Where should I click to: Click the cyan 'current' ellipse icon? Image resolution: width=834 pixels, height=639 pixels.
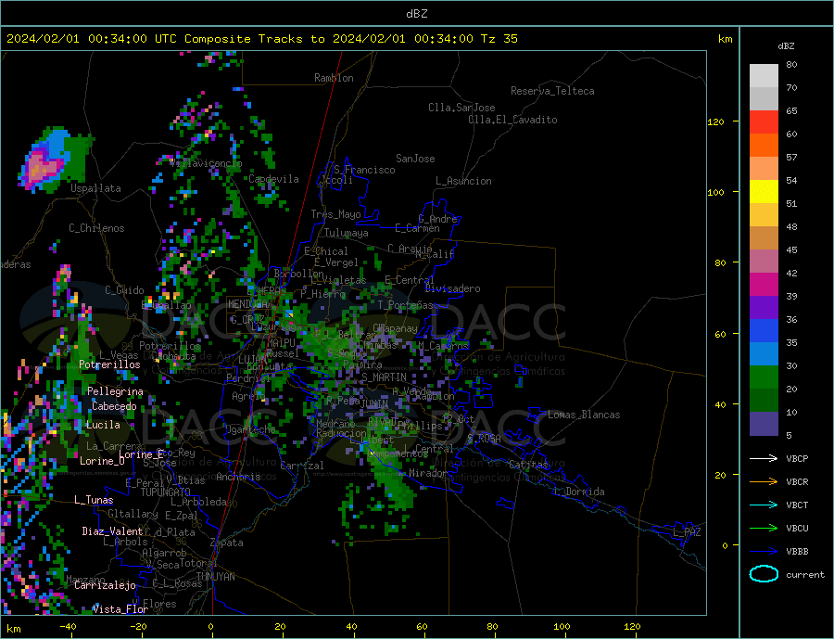[x=764, y=573]
